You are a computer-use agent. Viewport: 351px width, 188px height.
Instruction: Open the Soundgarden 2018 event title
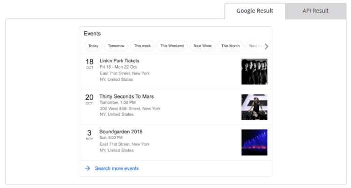[121, 132]
